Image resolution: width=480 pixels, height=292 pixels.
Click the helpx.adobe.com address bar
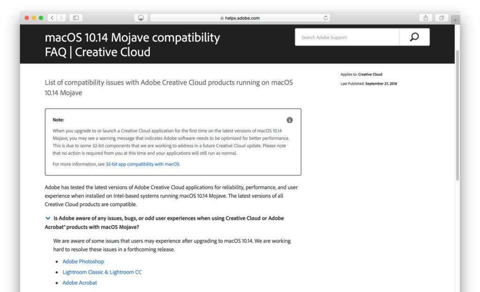click(240, 18)
